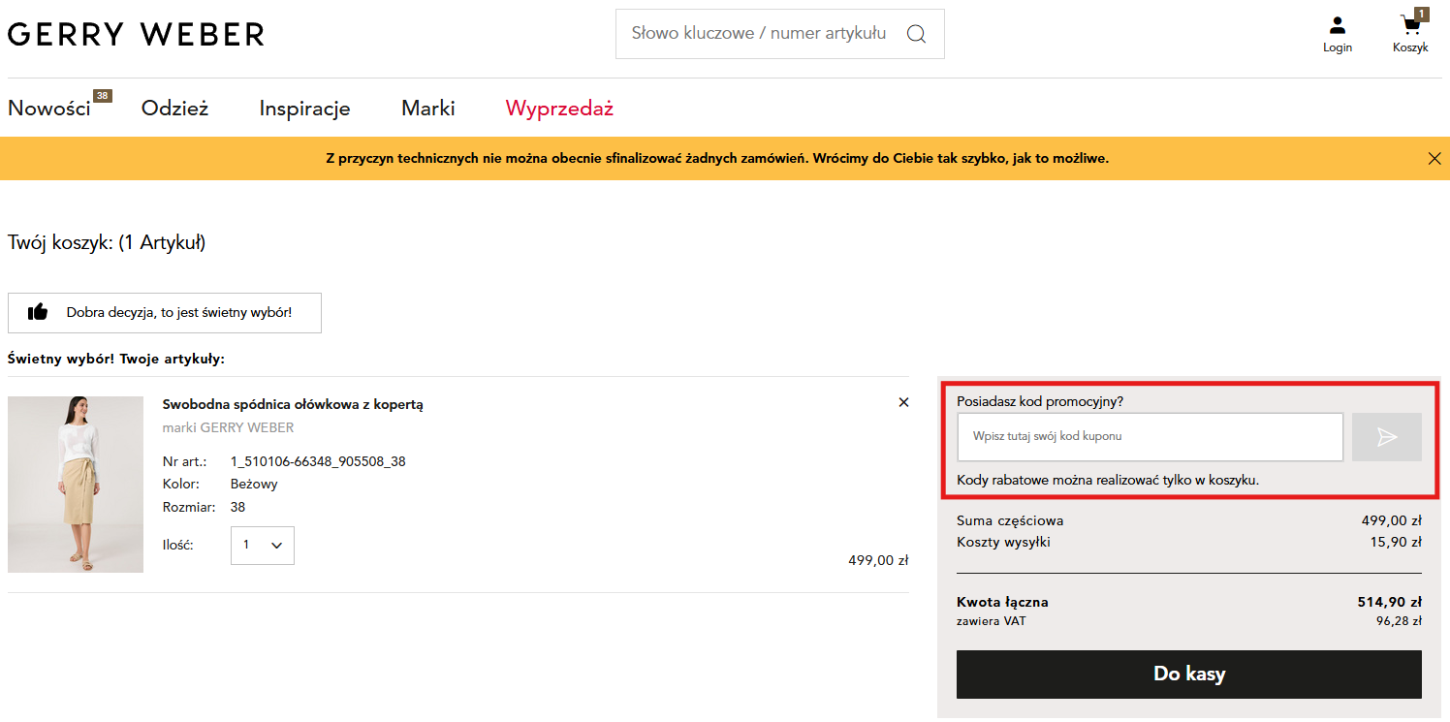Click the search magnifier icon

click(916, 34)
